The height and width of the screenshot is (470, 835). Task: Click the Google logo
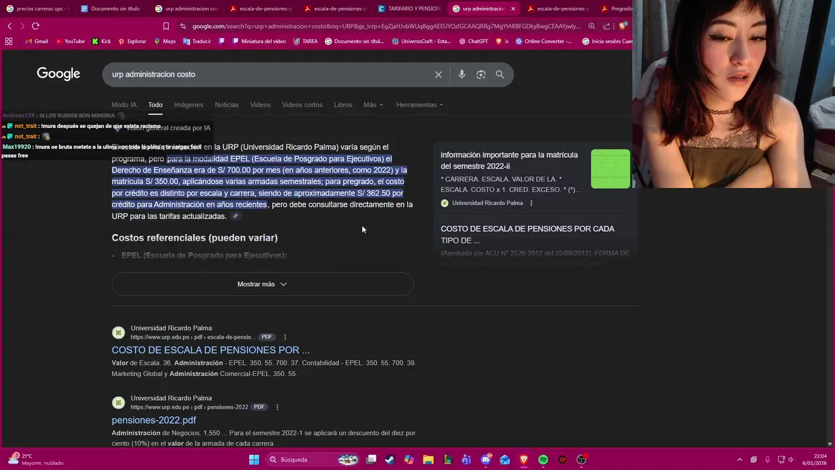coord(58,74)
